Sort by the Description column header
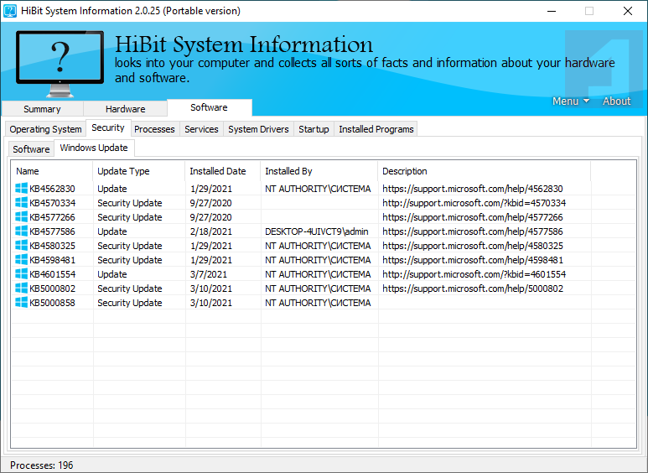This screenshot has height=473, width=648. coord(484,171)
